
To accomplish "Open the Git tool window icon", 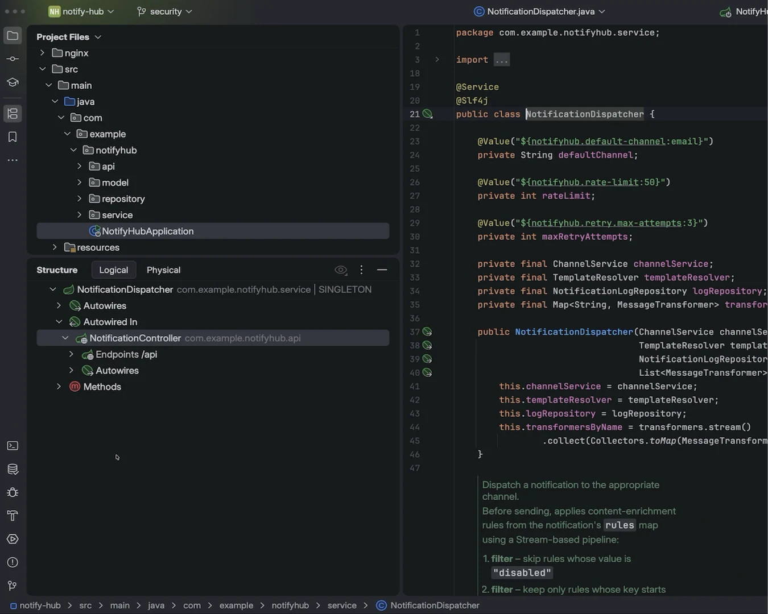I will [x=13, y=586].
